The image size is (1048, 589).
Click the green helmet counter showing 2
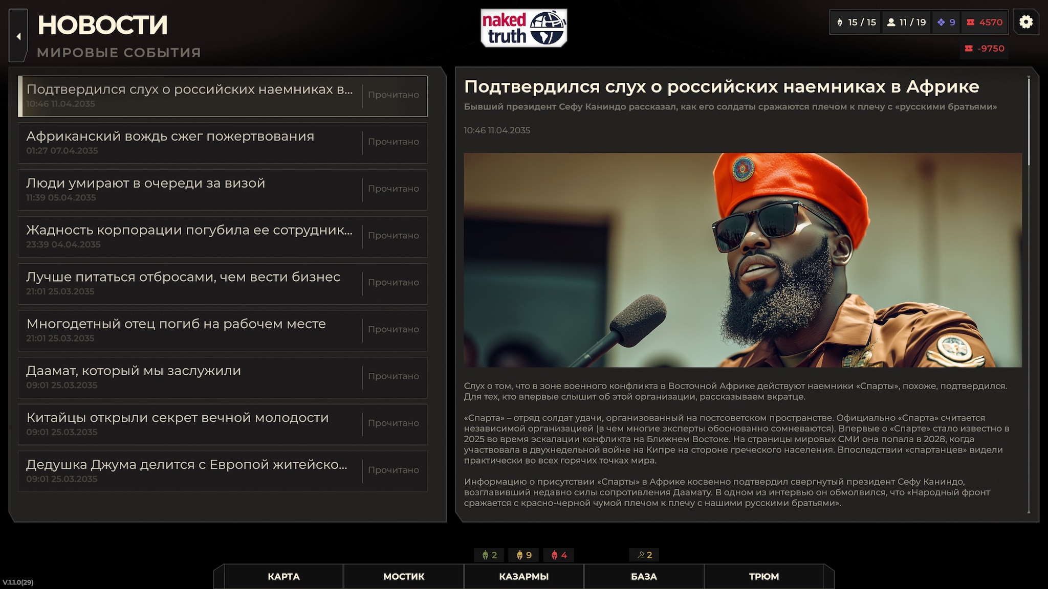489,555
